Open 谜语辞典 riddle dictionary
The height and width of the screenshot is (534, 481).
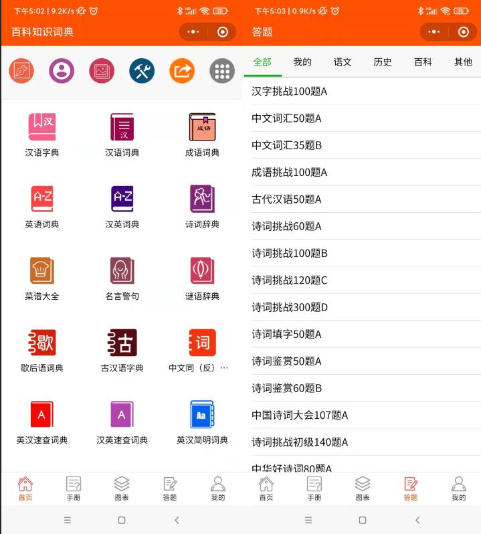(202, 278)
